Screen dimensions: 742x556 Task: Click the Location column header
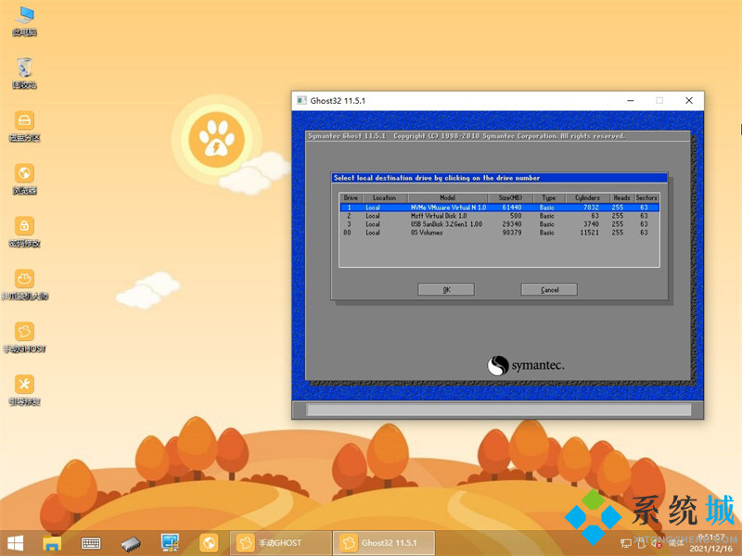(385, 197)
